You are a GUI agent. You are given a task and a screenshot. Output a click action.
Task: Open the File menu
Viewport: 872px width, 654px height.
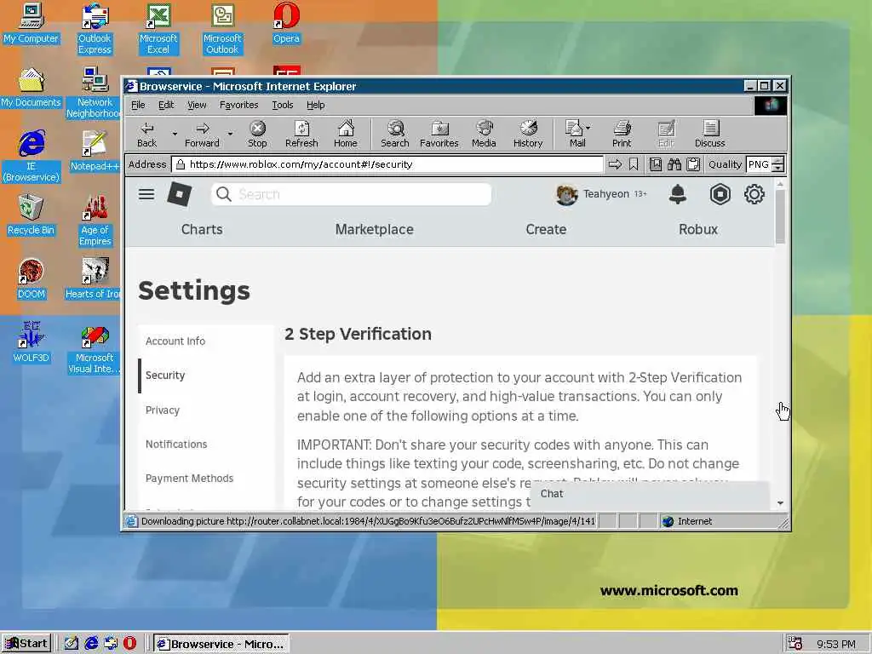click(138, 105)
